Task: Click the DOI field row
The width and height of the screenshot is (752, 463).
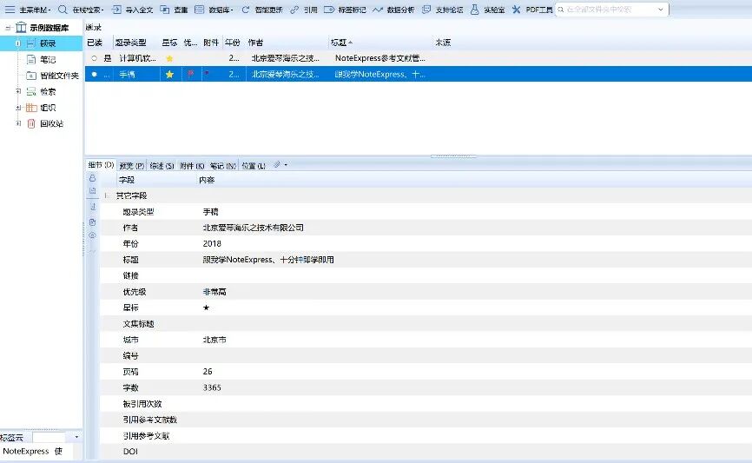Action: point(425,452)
